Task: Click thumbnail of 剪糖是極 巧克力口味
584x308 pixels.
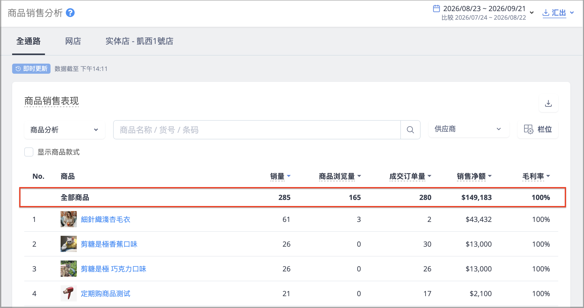Action: [x=69, y=269]
